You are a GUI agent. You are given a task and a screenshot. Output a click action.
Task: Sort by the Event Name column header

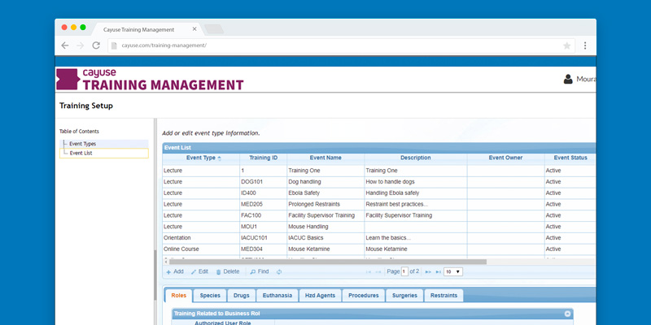tap(325, 158)
